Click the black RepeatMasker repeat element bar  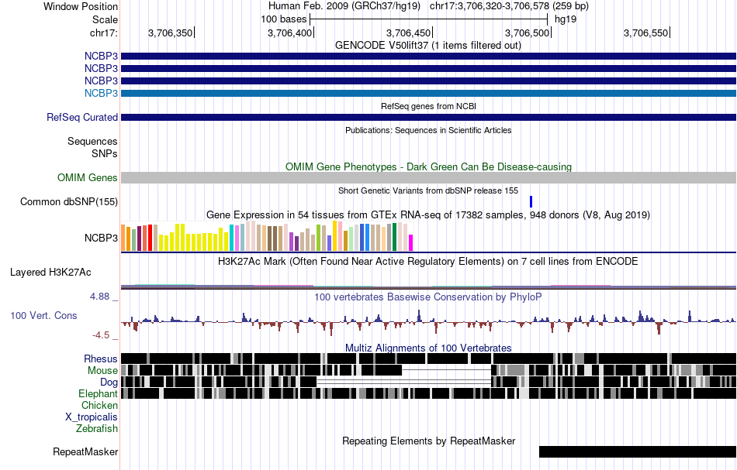point(638,451)
